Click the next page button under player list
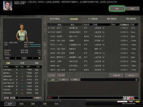143x107 pixels. click(13, 98)
